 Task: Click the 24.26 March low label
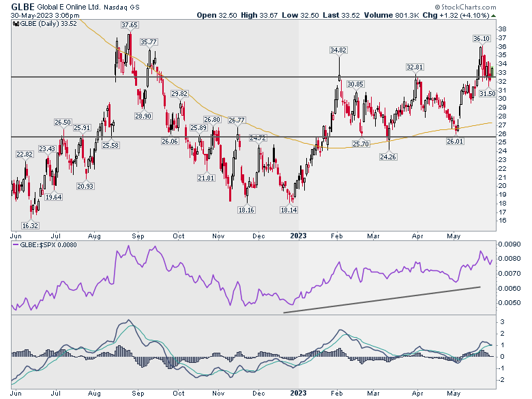click(x=388, y=157)
